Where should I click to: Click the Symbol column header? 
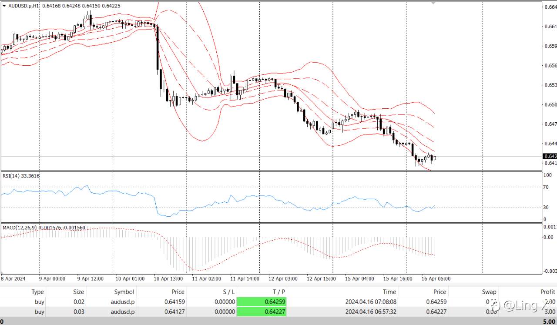click(124, 291)
